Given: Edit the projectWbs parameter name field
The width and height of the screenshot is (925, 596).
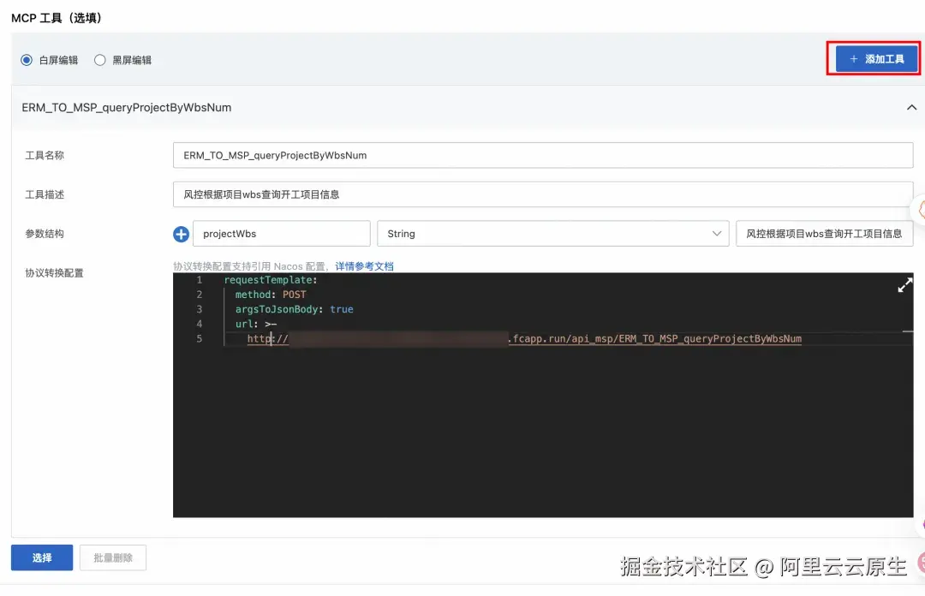Looking at the screenshot, I should pyautogui.click(x=281, y=233).
